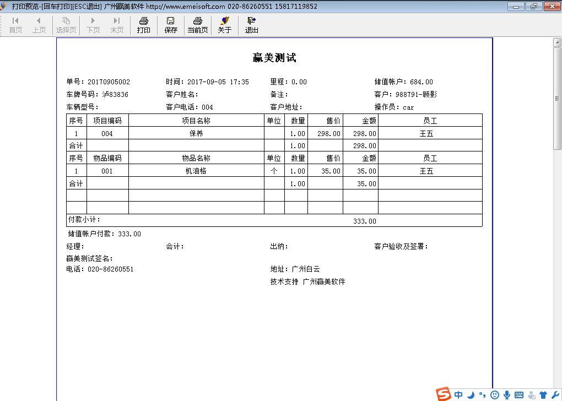Save the report with 保存 icon
The width and height of the screenshot is (562, 401).
pos(171,25)
